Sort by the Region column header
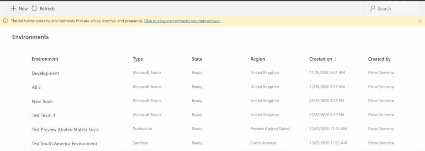Image resolution: width=425 pixels, height=151 pixels. 258,59
